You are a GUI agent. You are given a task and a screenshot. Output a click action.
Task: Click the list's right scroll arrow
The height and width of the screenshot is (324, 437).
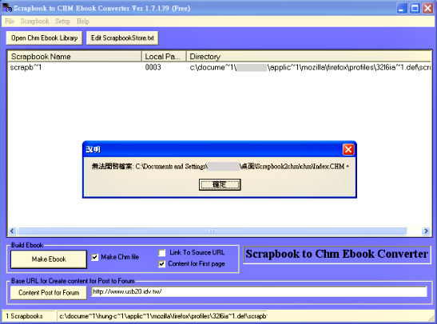(x=426, y=231)
